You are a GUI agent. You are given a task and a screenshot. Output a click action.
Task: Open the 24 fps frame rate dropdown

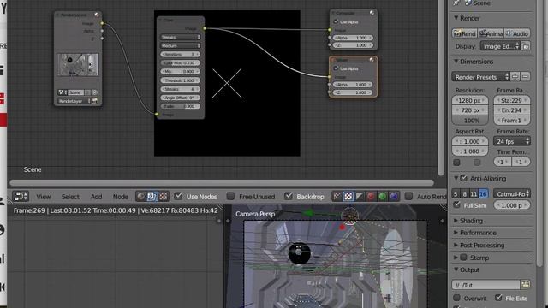(x=512, y=141)
